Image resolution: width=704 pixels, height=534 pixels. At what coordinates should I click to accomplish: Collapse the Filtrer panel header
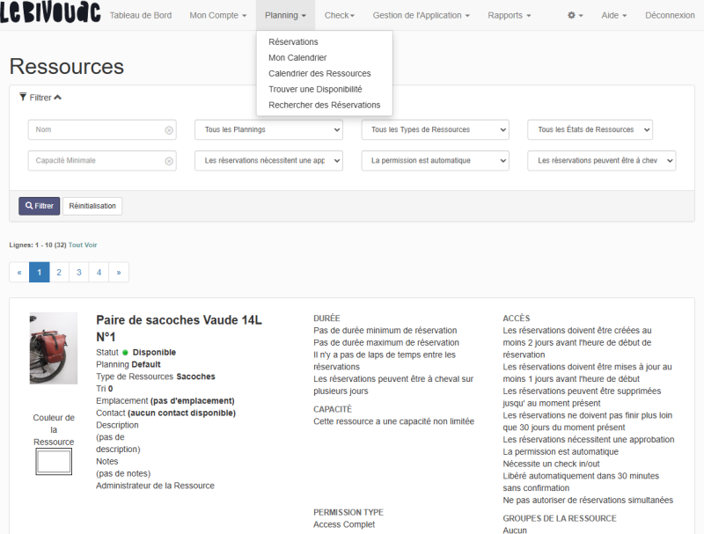[x=40, y=98]
